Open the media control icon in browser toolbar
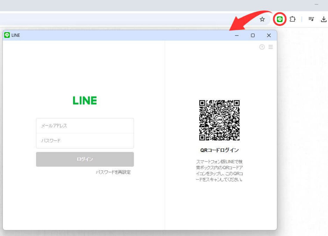The image size is (328, 236). tap(311, 19)
